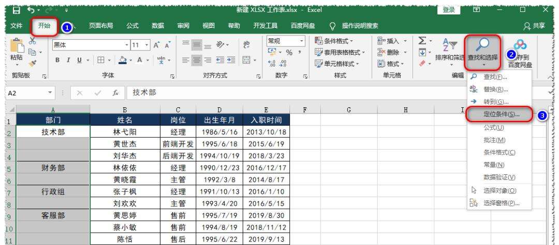This screenshot has height=245, width=559.
Task: Click the Decrease Indent icon
Action: point(220,60)
